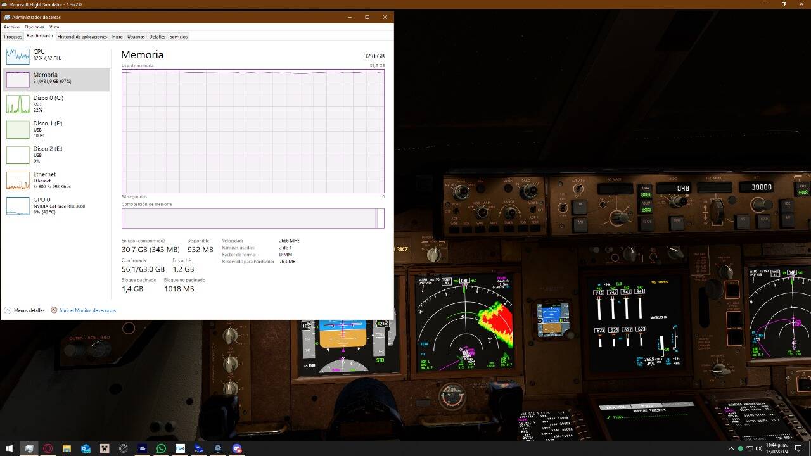This screenshot has width=811, height=456.
Task: Switch to the Usuarios tab
Action: tap(136, 36)
